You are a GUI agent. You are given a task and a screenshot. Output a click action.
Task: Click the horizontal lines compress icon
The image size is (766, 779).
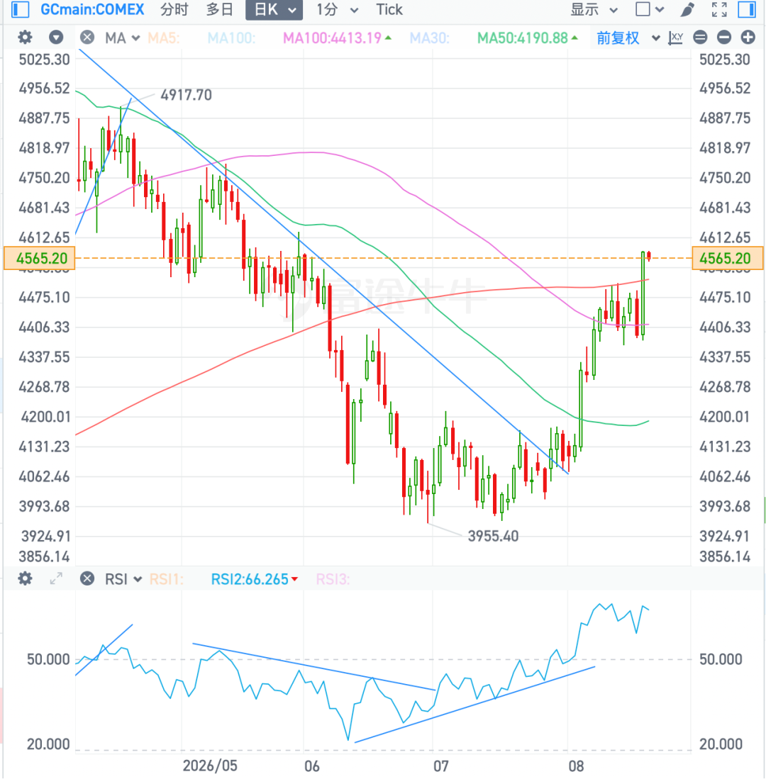tap(700, 38)
